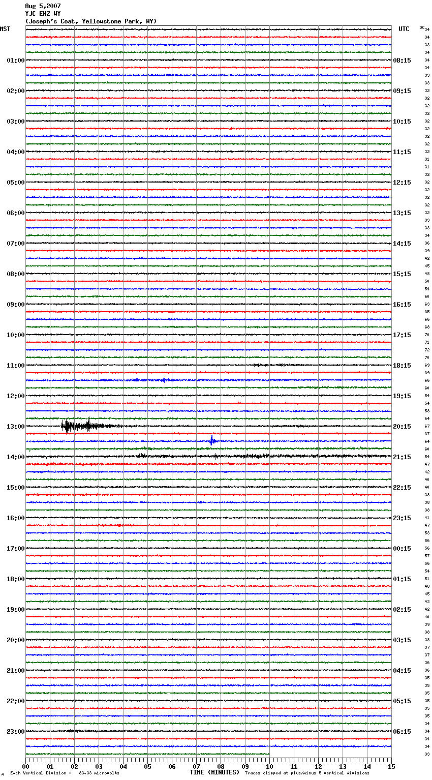Screen dimensions: 432x780
Task: Click the '00' minute tick label
Action: (25, 766)
